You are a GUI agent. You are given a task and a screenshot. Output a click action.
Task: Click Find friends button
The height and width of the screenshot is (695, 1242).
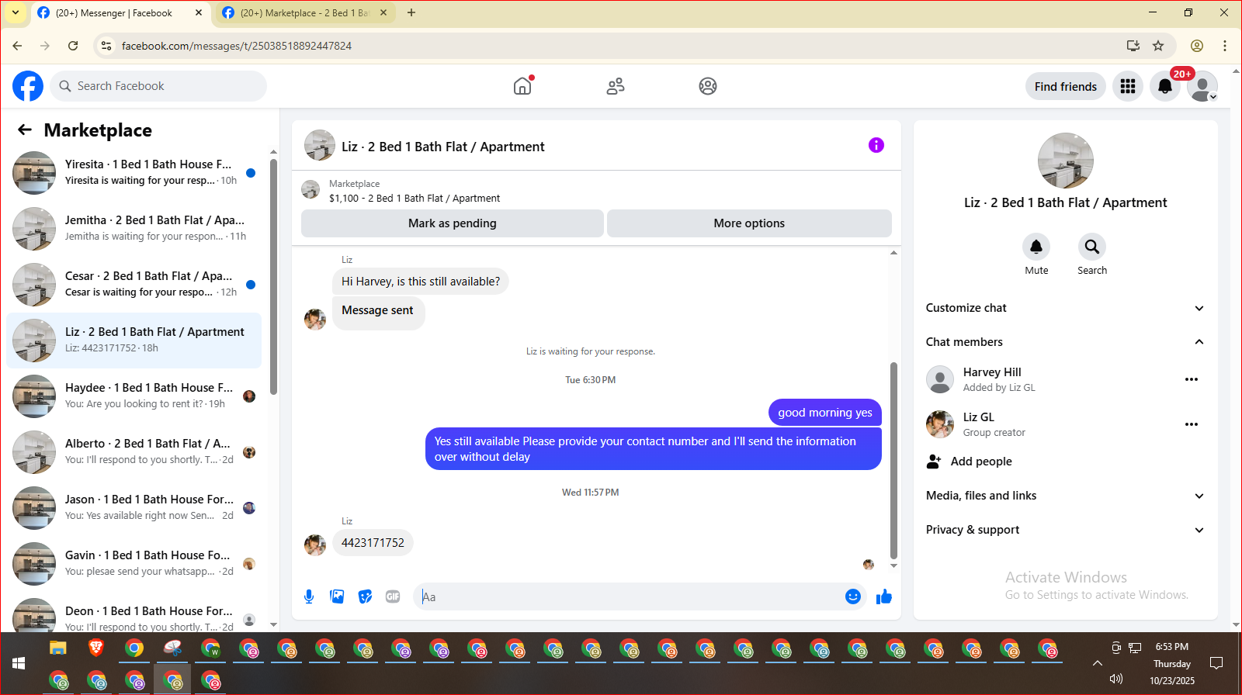[1065, 86]
